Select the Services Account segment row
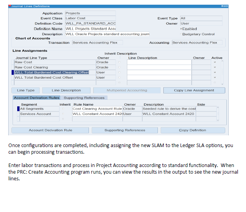 [40, 114]
